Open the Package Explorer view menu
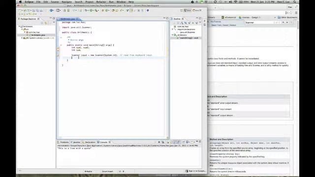 tap(54, 23)
